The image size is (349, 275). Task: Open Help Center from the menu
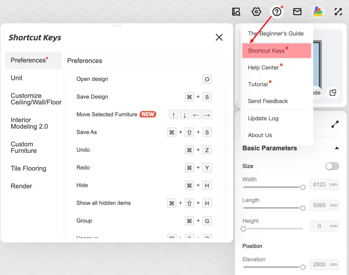point(263,68)
